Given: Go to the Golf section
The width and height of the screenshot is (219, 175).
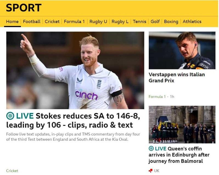Looking at the screenshot, I should 155,21.
